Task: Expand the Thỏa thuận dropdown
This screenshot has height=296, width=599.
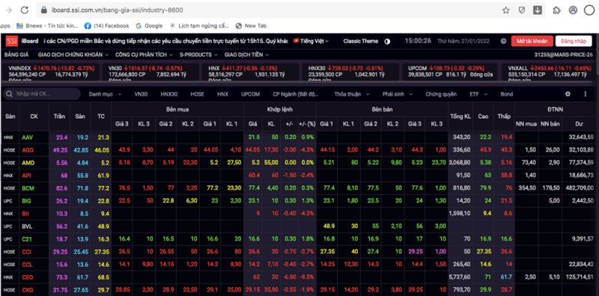Action: coord(352,94)
